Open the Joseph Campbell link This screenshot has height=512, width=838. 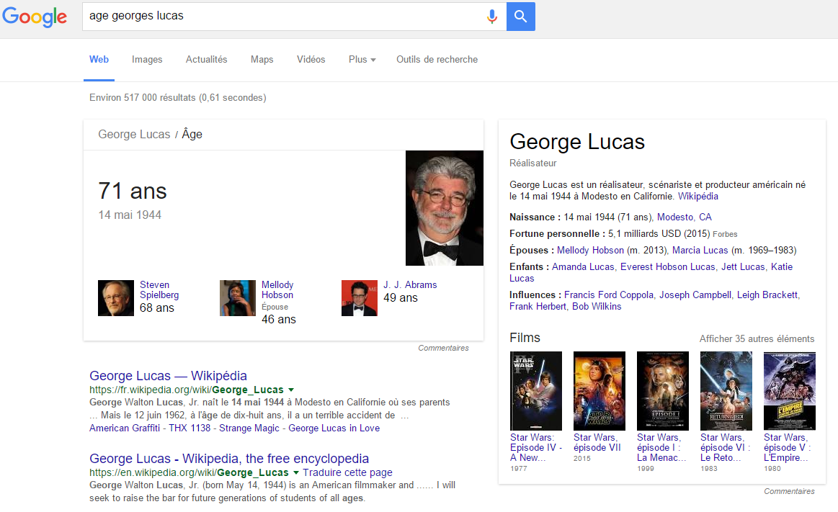click(x=695, y=295)
